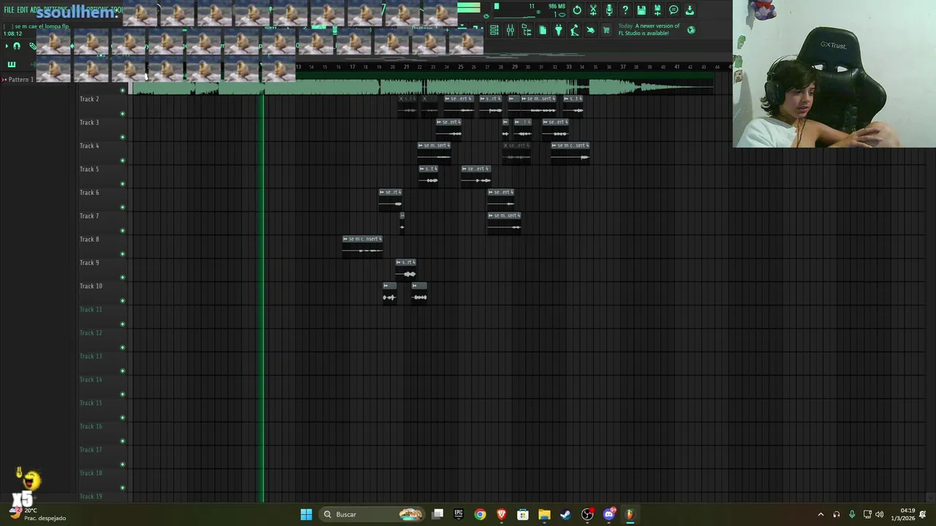
Task: Click the playlist play arrow menu icon
Action: click(7, 46)
